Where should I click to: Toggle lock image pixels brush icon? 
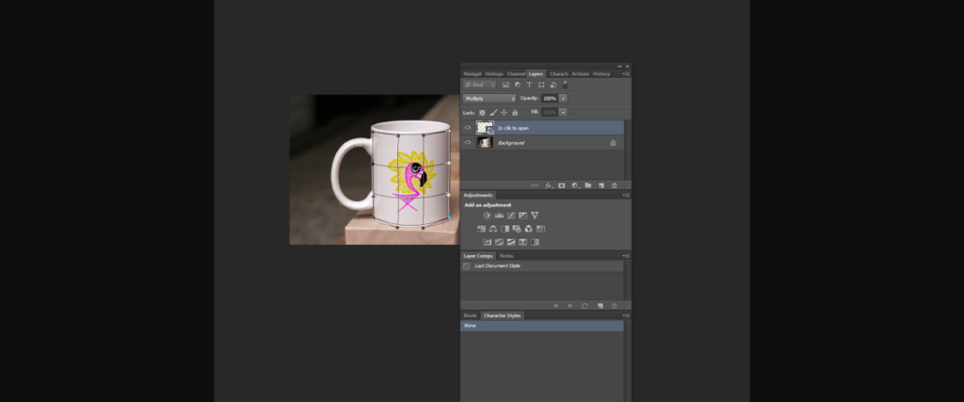(x=493, y=112)
